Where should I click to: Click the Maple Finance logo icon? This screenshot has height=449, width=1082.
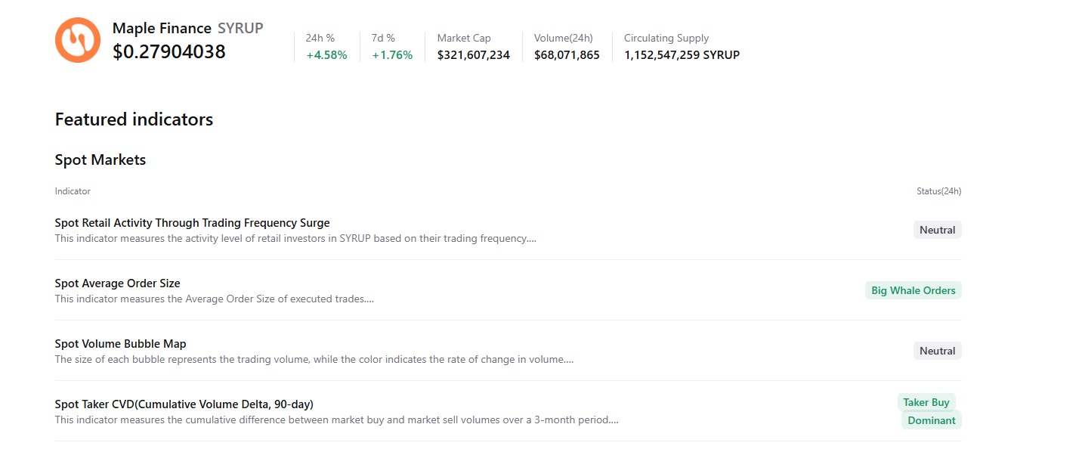point(77,39)
